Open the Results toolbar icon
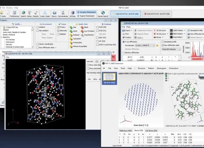 (35, 14)
